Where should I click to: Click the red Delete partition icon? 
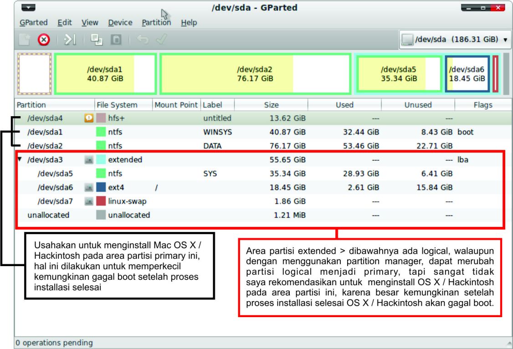(x=44, y=40)
